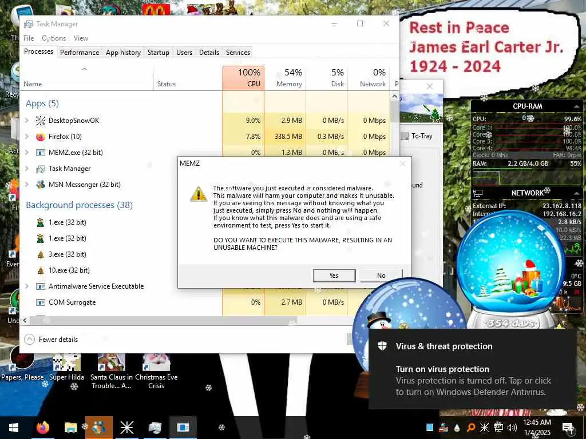Switch to the Users tab

click(184, 52)
